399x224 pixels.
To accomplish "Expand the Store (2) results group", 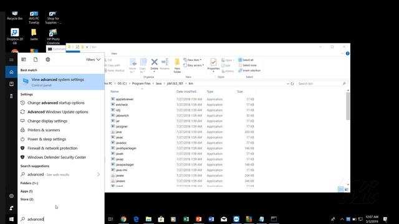I will (x=27, y=199).
